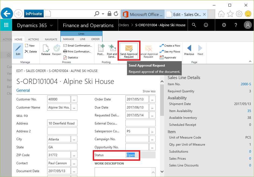Click the search magnifier in header
The width and height of the screenshot is (254, 177).
[194, 25]
